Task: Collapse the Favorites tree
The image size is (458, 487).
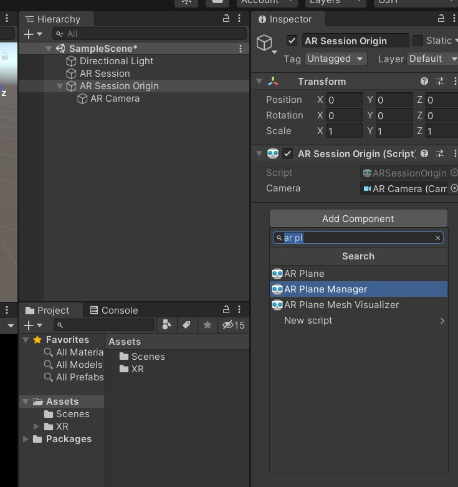Action: pyautogui.click(x=26, y=340)
